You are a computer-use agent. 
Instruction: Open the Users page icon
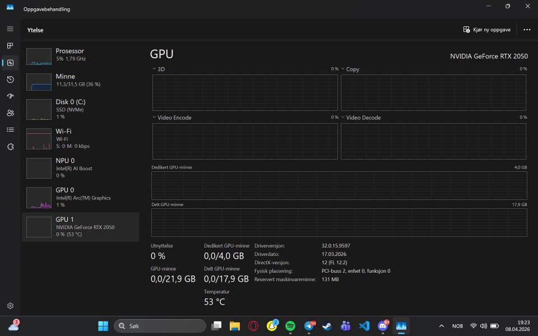pos(10,113)
